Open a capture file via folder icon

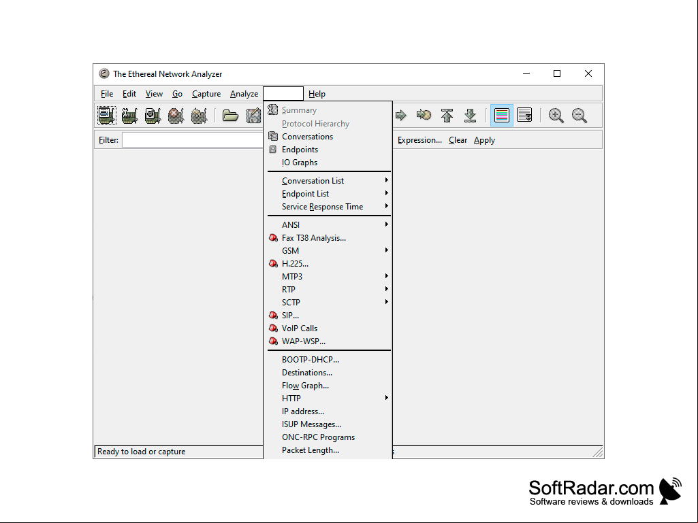pyautogui.click(x=230, y=116)
